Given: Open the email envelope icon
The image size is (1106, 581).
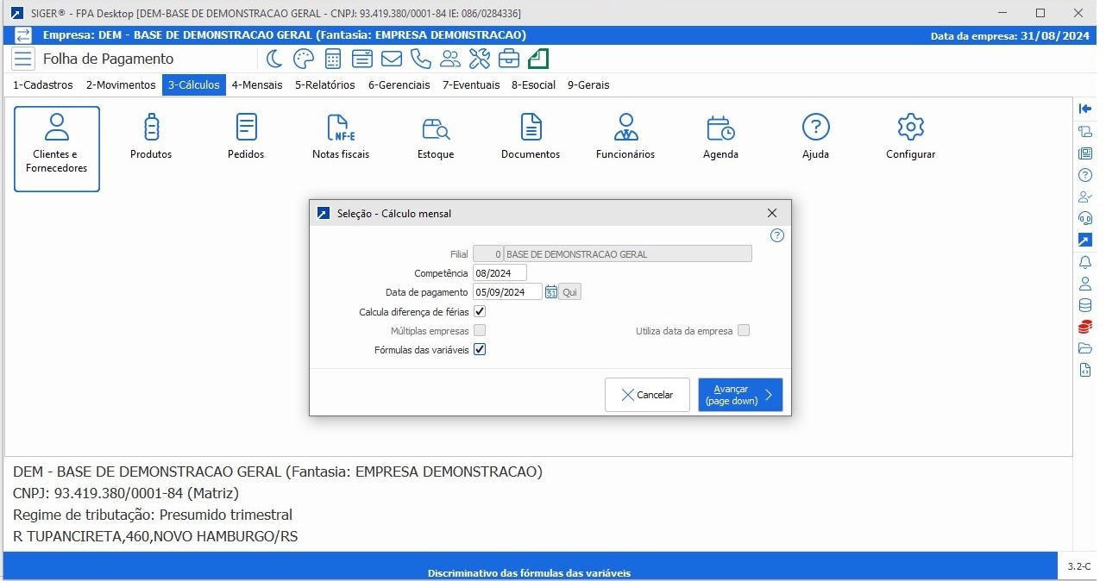Looking at the screenshot, I should [x=392, y=59].
